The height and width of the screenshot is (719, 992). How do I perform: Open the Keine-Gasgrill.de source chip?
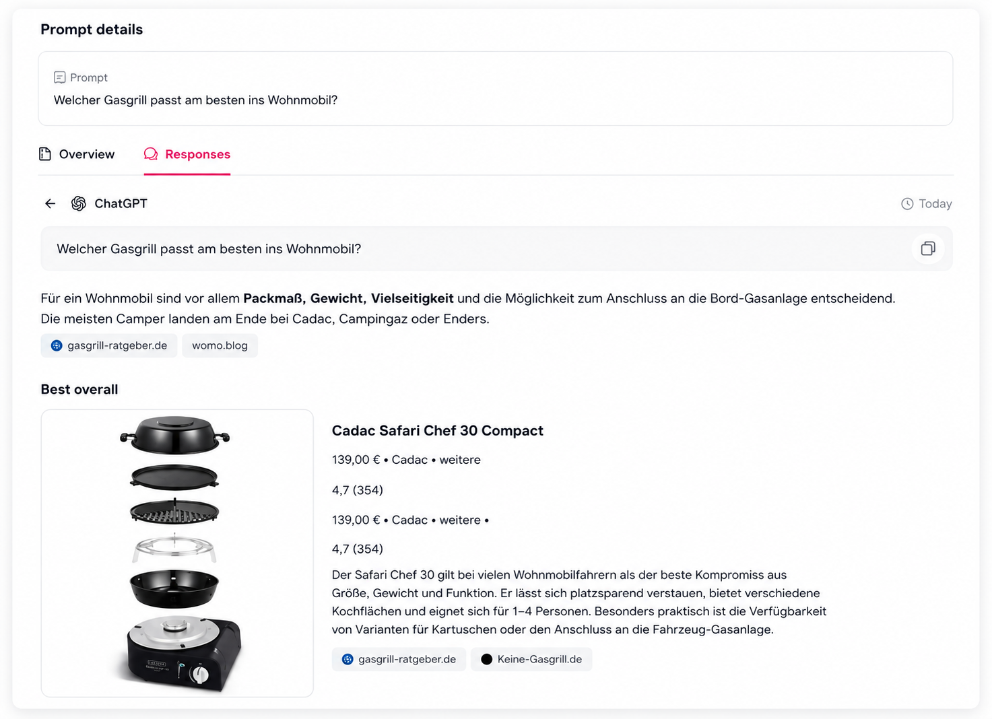pos(531,659)
